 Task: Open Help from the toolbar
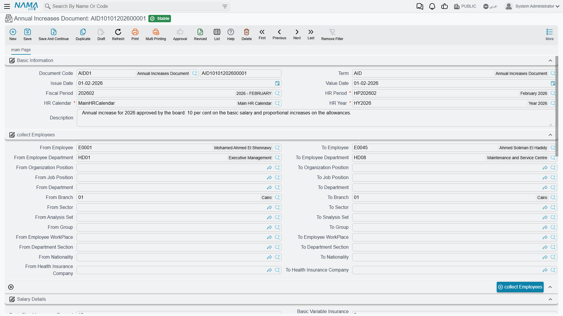tap(231, 34)
